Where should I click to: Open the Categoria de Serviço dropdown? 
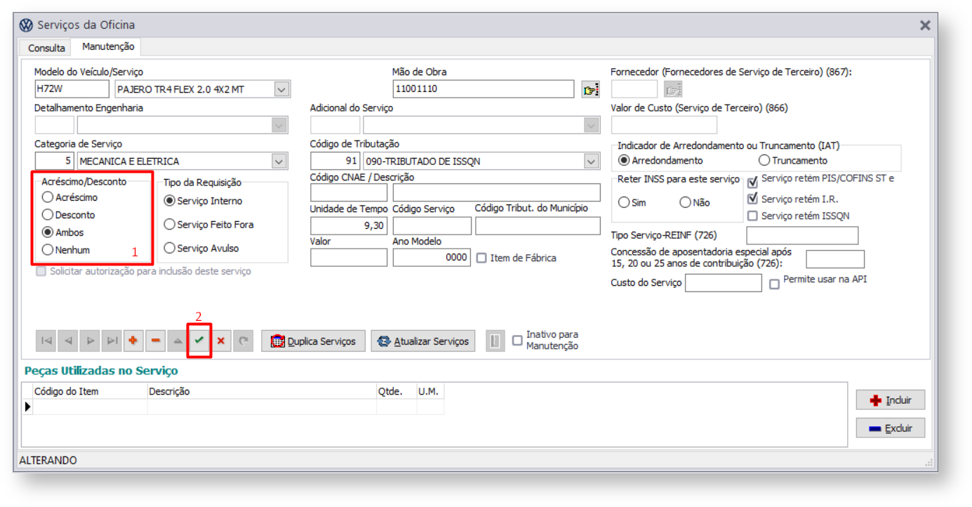click(280, 162)
